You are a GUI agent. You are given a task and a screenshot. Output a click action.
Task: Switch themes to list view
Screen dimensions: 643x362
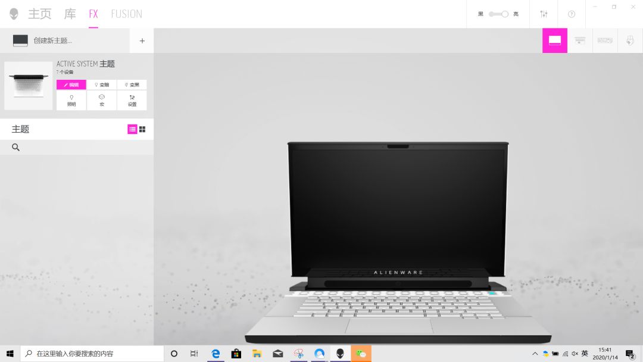click(x=132, y=129)
